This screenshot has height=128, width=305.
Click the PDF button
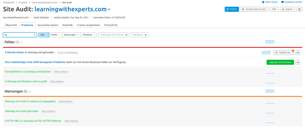point(274,9)
